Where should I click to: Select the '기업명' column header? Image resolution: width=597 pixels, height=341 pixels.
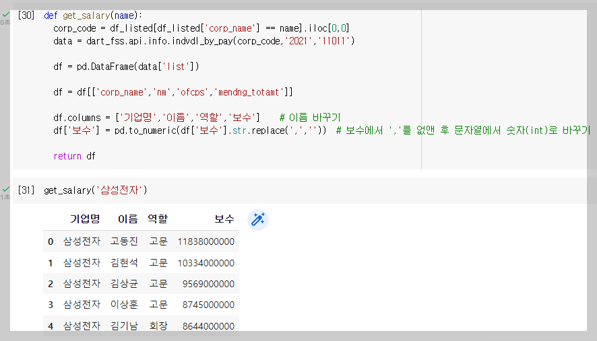pyautogui.click(x=84, y=219)
